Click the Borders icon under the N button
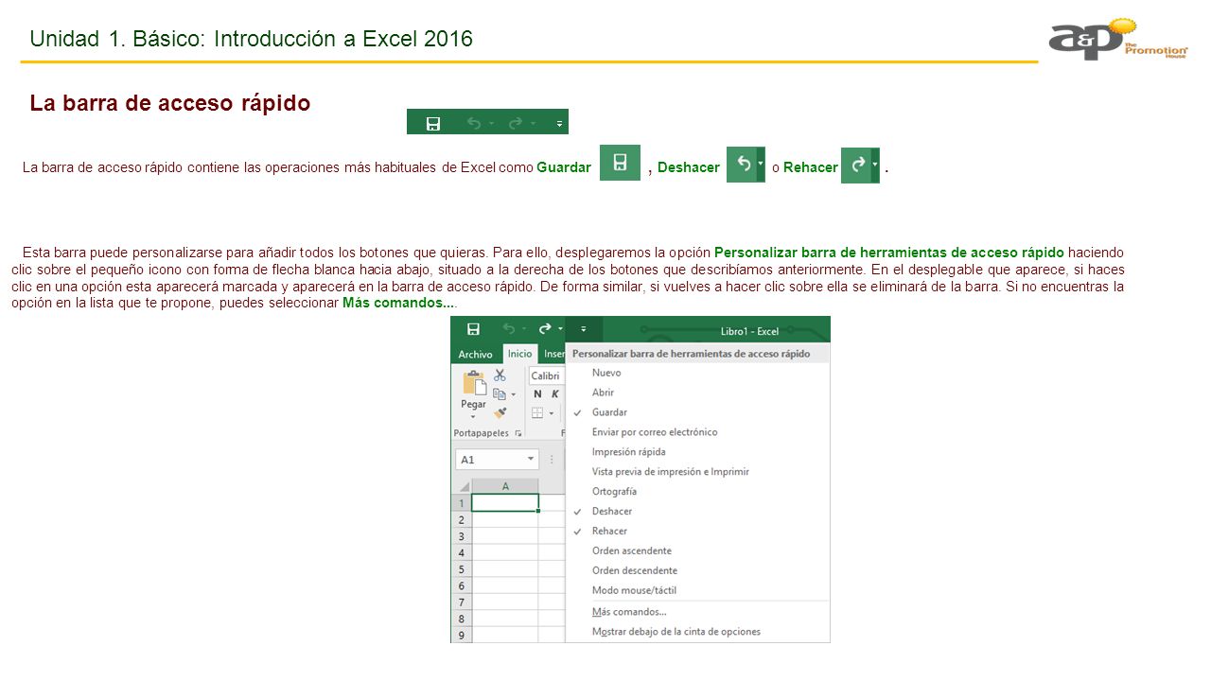This screenshot has width=1211, height=681. click(537, 413)
